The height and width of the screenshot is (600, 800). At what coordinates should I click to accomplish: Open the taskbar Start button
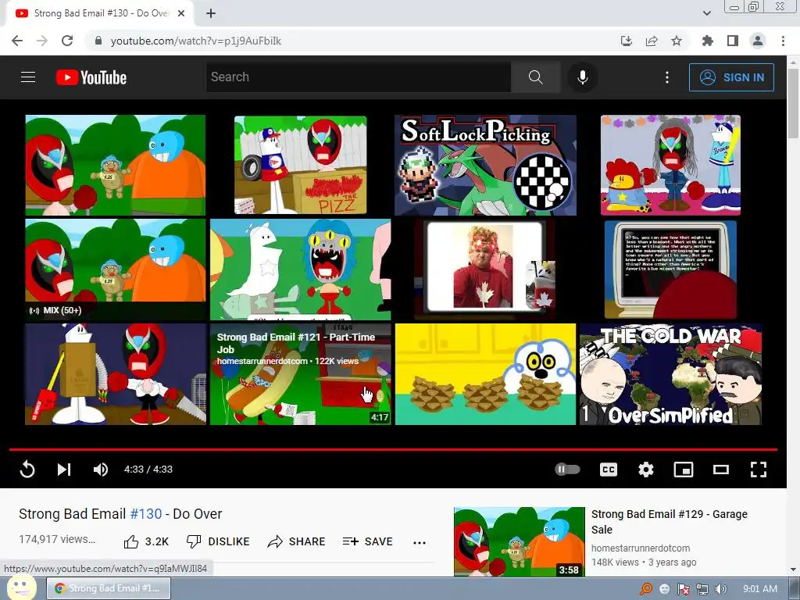point(21,587)
